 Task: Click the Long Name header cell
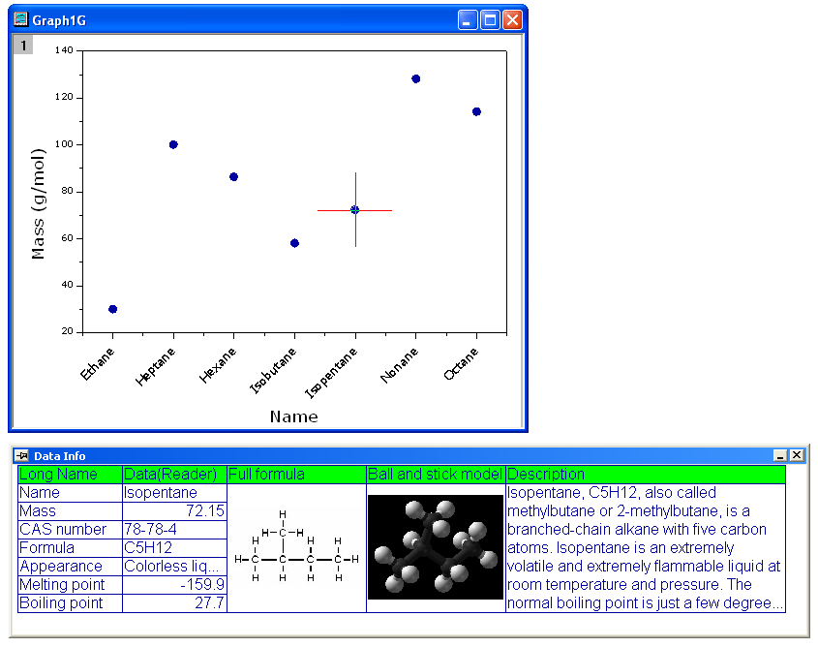click(70, 475)
